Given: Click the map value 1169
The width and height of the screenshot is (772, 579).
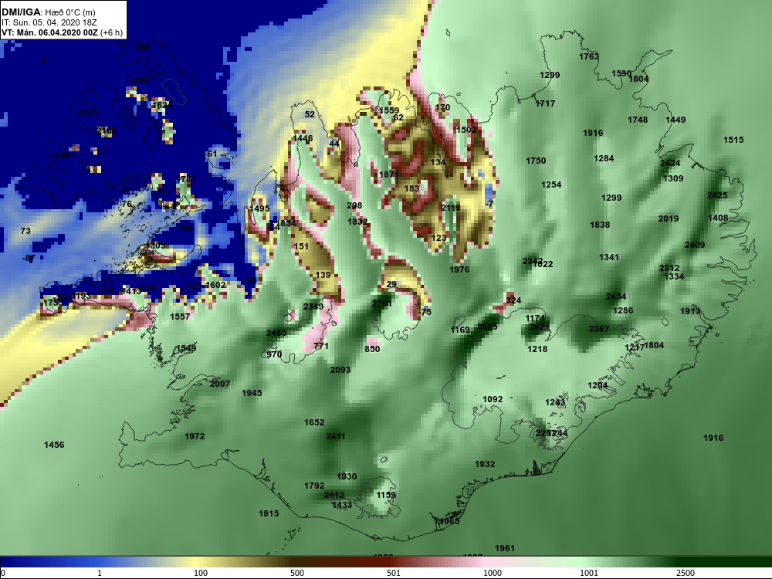Looking at the screenshot, I should [x=460, y=330].
